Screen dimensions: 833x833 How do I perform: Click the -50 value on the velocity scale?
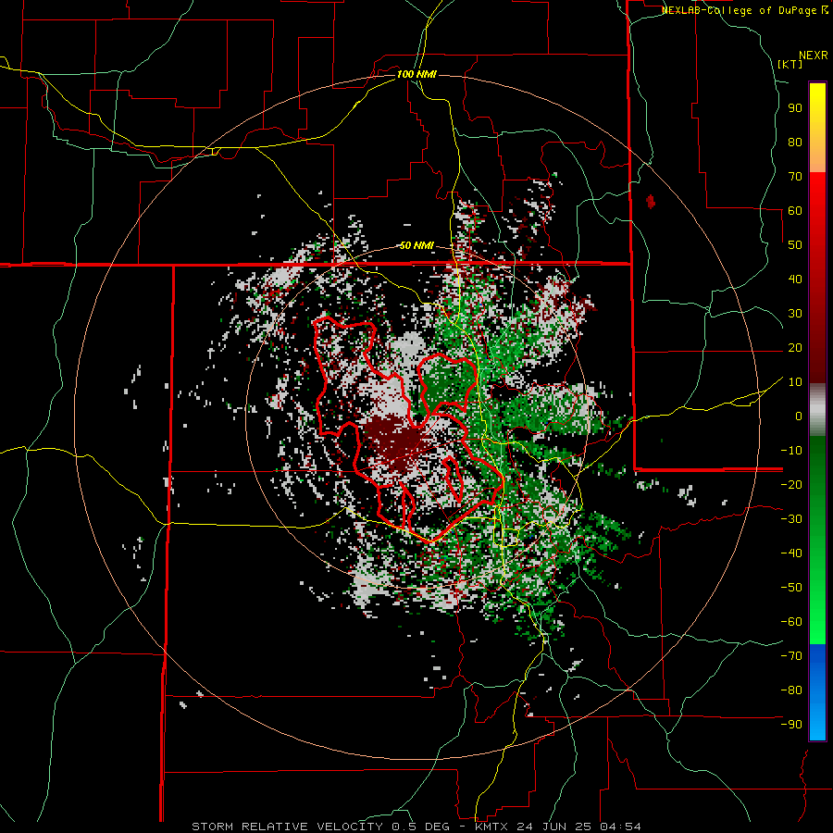click(791, 588)
